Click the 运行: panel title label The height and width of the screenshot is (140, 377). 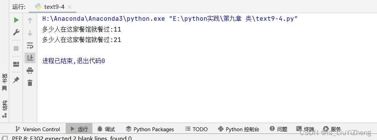(x=19, y=7)
